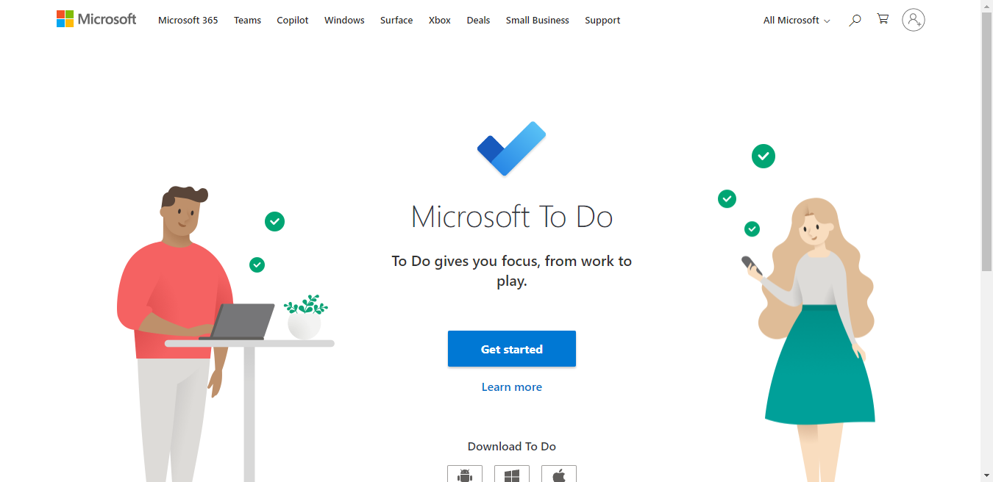
Task: Browse current Deals
Action: click(x=478, y=20)
